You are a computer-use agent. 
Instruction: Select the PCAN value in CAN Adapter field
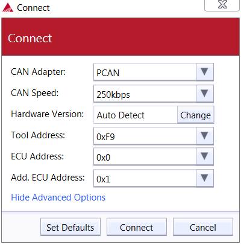pos(145,72)
